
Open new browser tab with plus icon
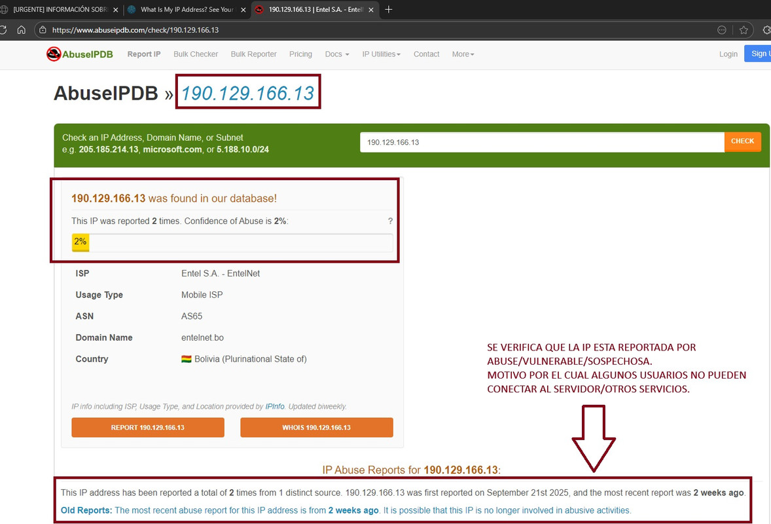click(389, 9)
